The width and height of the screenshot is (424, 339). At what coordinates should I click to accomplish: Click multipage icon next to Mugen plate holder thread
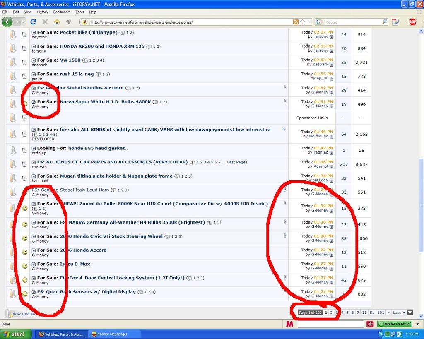click(177, 176)
